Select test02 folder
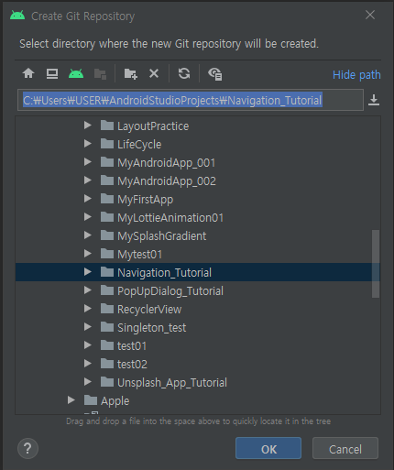The height and width of the screenshot is (470, 394). tap(132, 365)
